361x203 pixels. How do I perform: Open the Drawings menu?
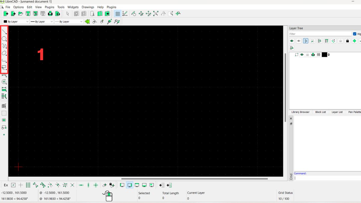pyautogui.click(x=88, y=7)
